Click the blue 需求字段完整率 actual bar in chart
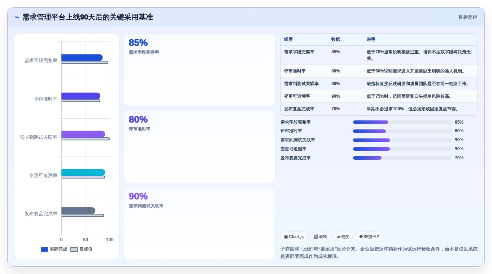 pyautogui.click(x=82, y=58)
